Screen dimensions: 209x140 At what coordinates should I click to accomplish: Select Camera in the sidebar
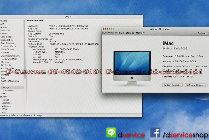[x=4, y=34]
